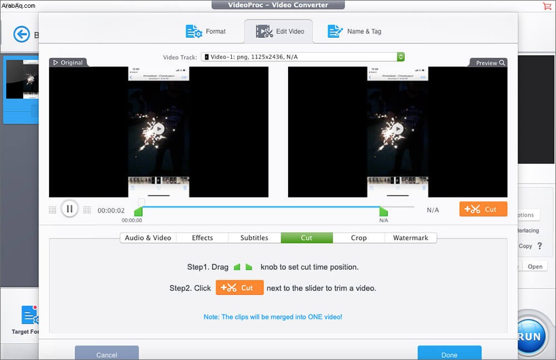Screen dimensions: 556x360
Task: Pause playback with the pause button
Action: pyautogui.click(x=69, y=209)
